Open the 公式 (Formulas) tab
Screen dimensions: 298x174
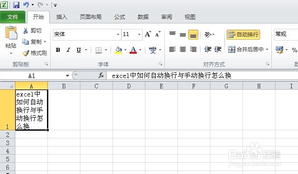coord(120,17)
